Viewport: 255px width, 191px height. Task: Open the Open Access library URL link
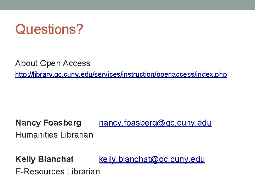point(121,75)
